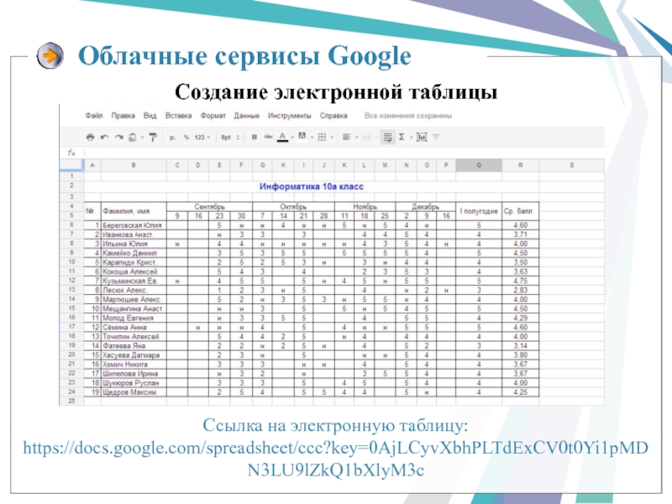
Task: Select column B header
Action: click(134, 165)
